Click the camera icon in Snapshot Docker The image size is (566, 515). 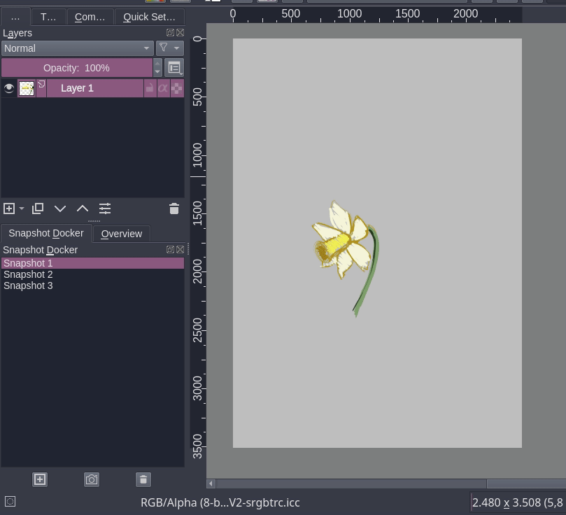92,479
